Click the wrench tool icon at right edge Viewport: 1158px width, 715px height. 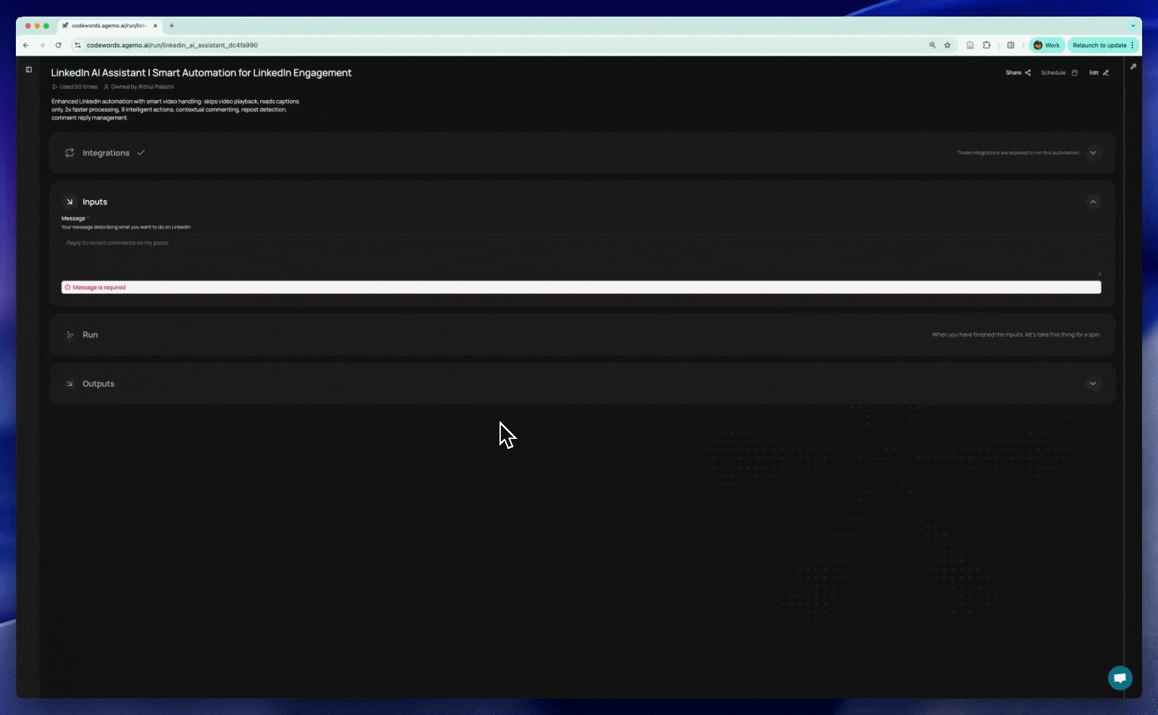click(x=1133, y=67)
